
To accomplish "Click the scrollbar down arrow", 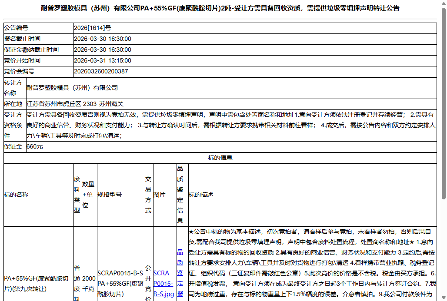I will tap(443, 298).
